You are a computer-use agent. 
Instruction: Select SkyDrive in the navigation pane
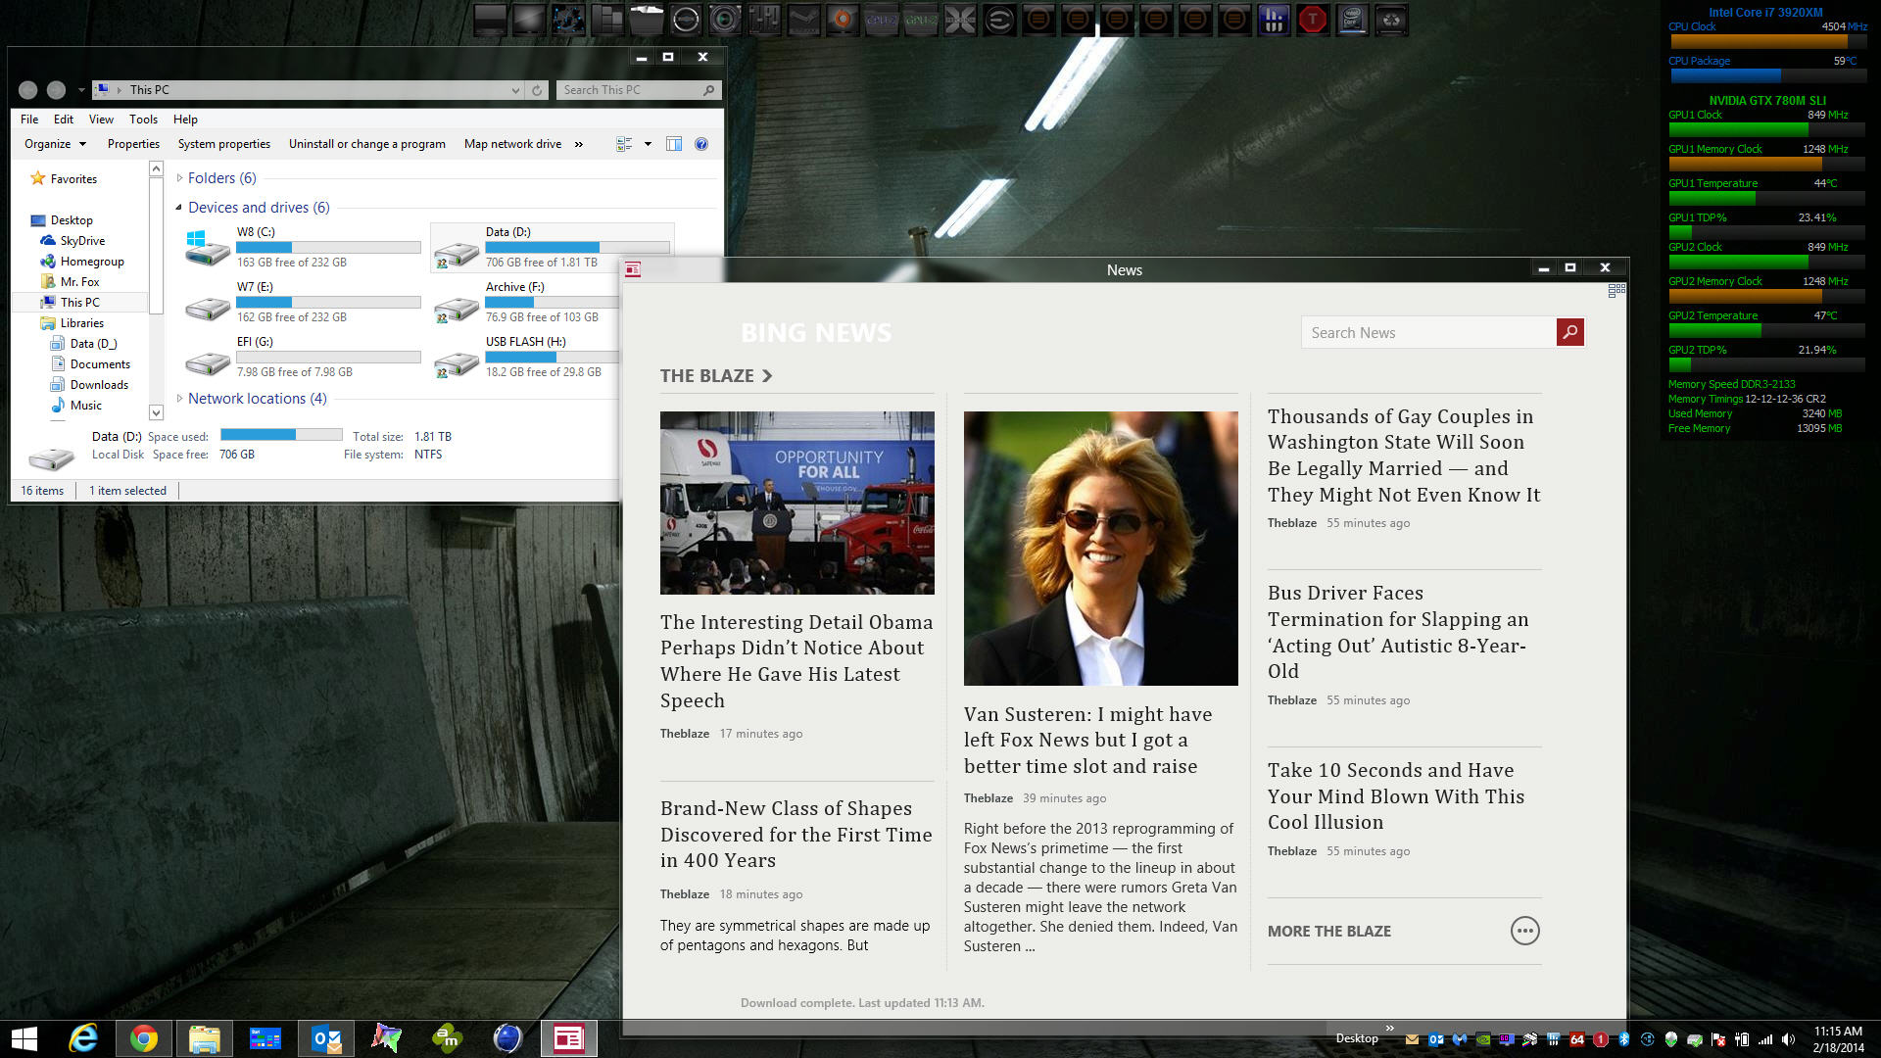(x=73, y=241)
